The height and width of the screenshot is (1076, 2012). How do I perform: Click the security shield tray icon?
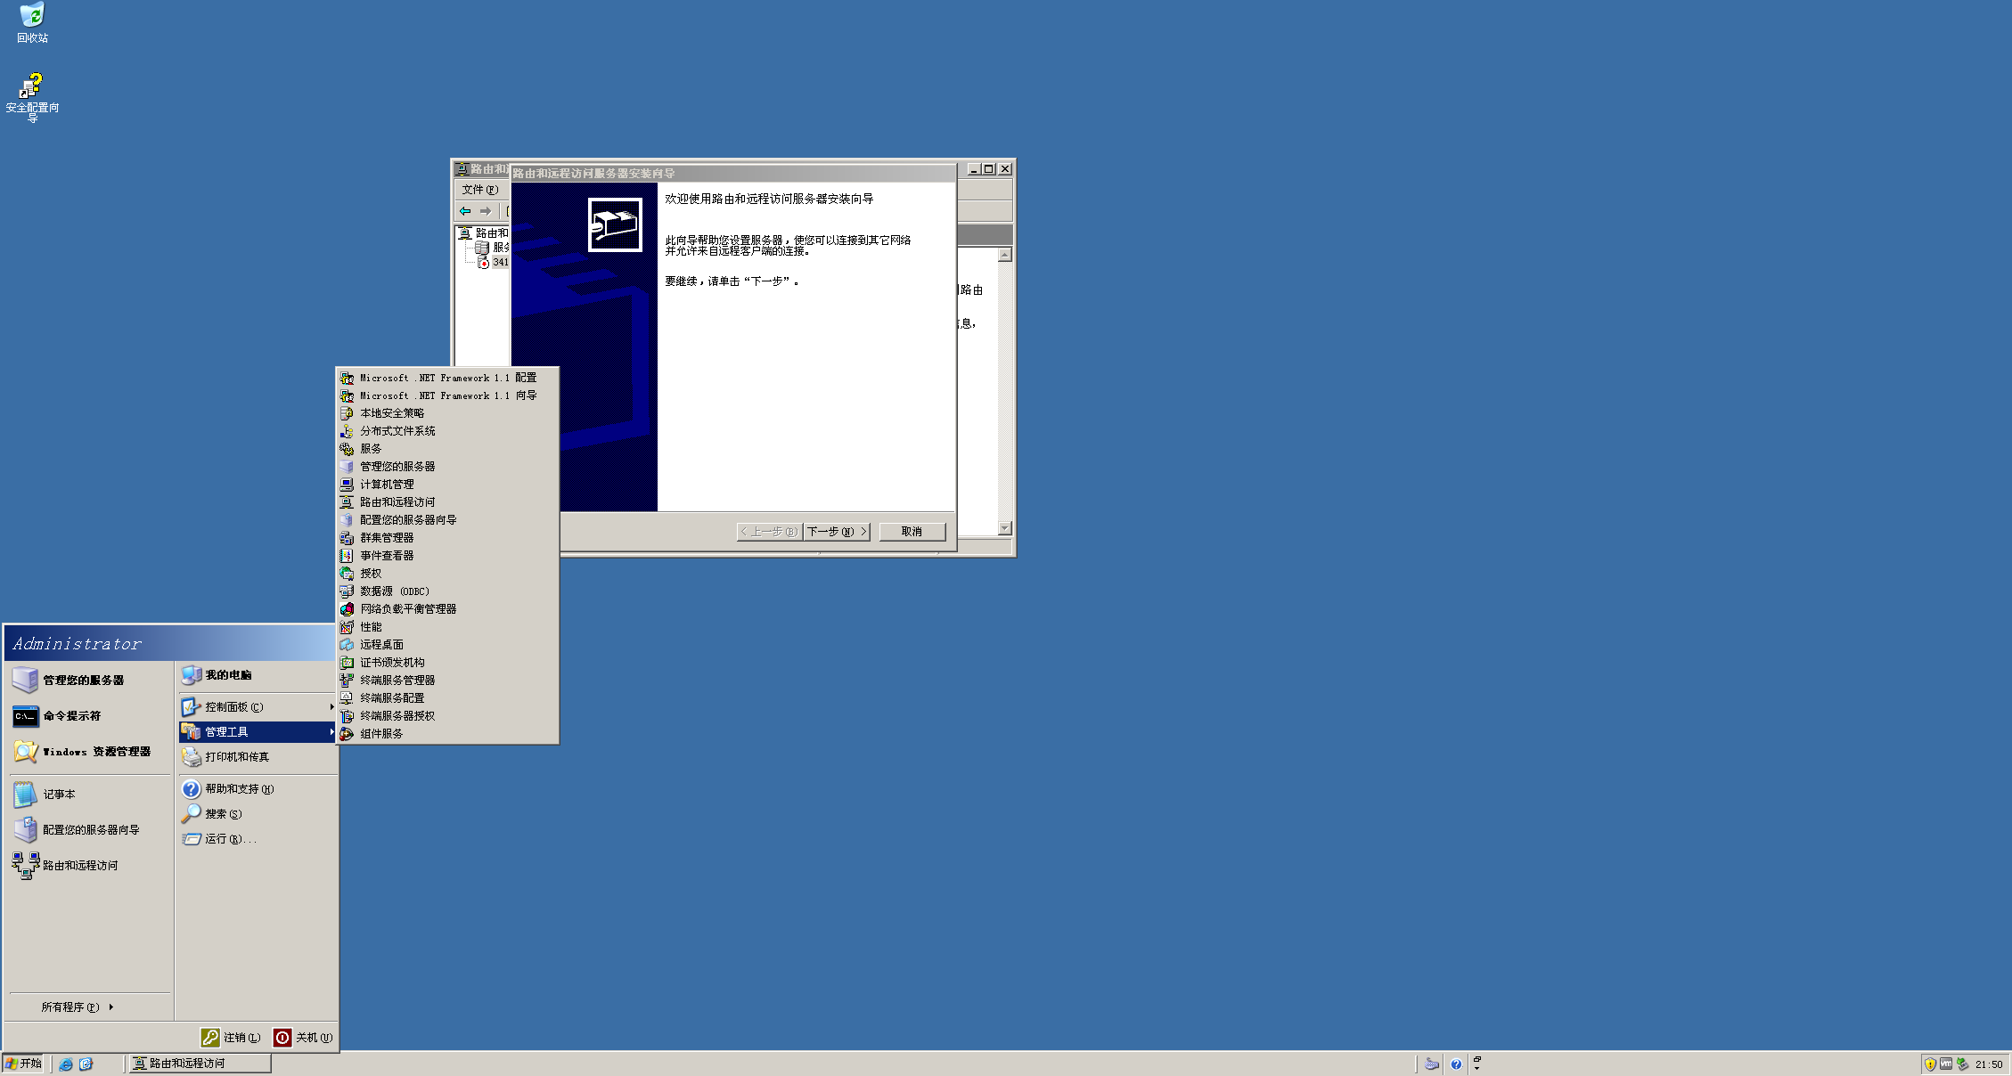point(1930,1064)
